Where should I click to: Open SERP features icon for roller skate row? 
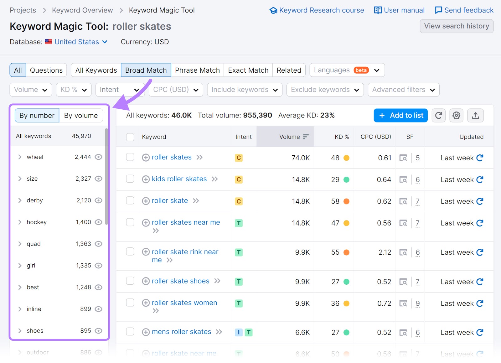(x=403, y=201)
